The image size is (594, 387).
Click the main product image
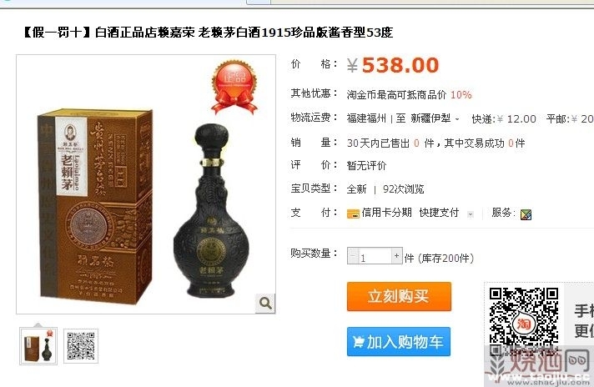pos(146,184)
